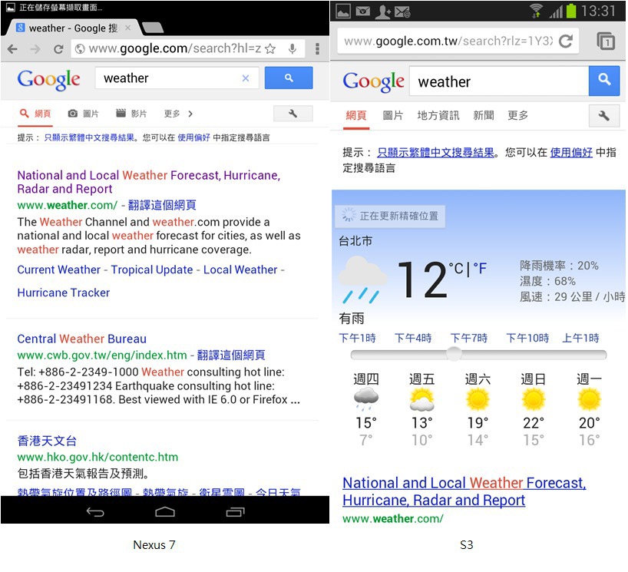Open National and Local Weather Forecast result on Nexus 7
628x572 pixels.
coord(149,182)
